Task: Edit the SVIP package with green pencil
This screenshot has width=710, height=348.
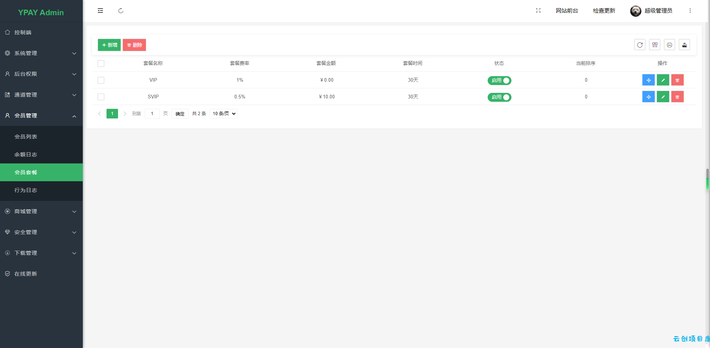Action: (x=663, y=97)
